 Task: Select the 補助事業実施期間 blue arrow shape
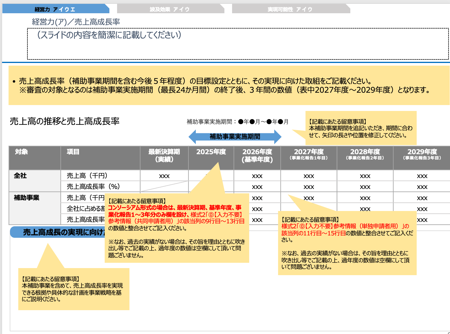coord(235,136)
